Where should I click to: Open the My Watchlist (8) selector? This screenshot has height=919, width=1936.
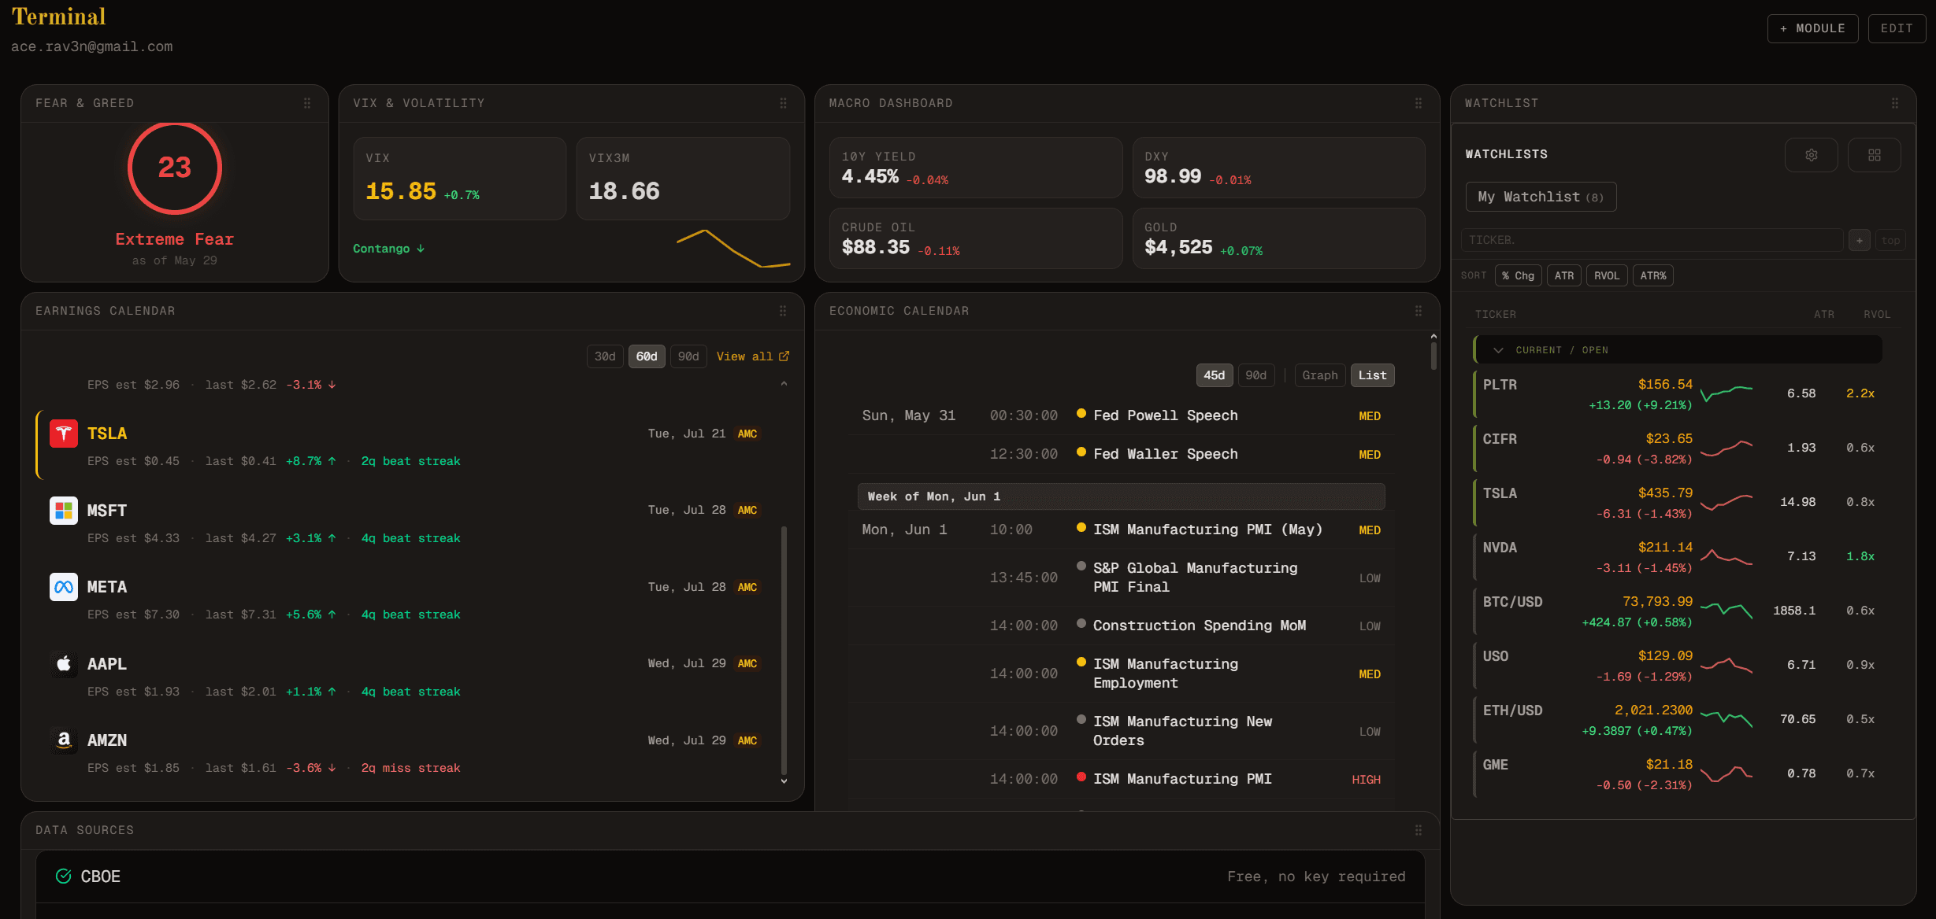coord(1541,197)
